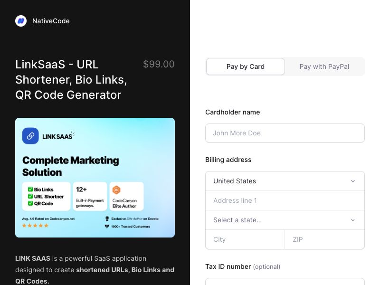Select the Pay with PayPal tab

point(324,66)
